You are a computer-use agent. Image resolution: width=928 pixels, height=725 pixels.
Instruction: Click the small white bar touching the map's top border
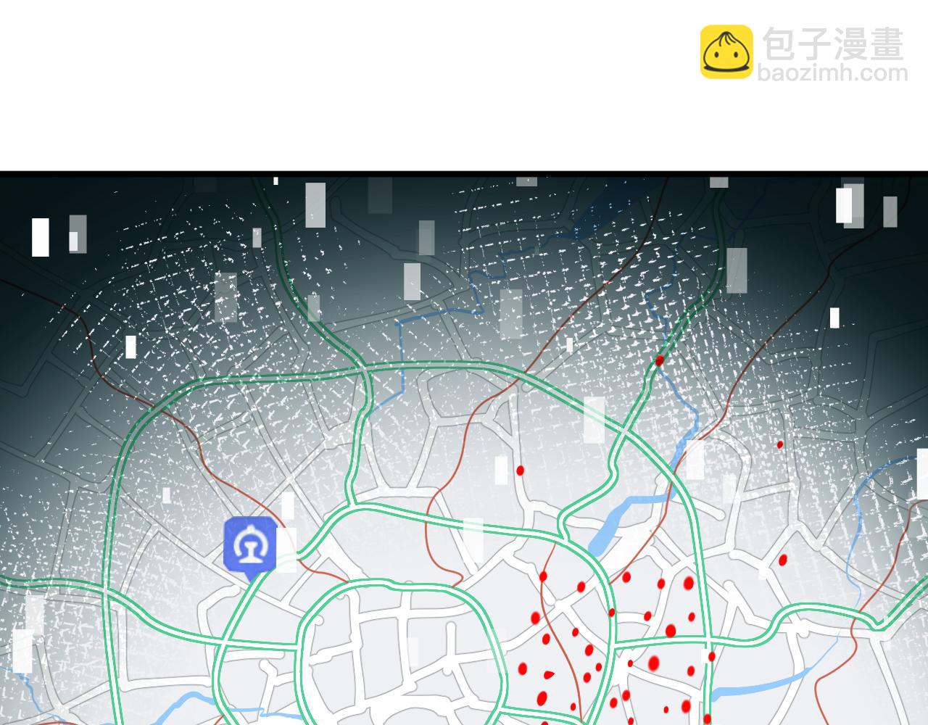click(275, 181)
